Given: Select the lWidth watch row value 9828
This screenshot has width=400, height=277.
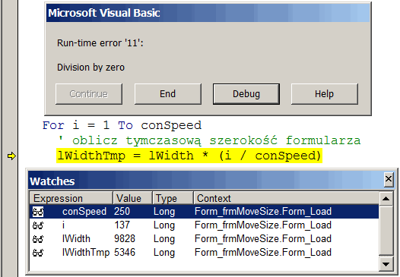Looking at the screenshot, I should tap(125, 239).
